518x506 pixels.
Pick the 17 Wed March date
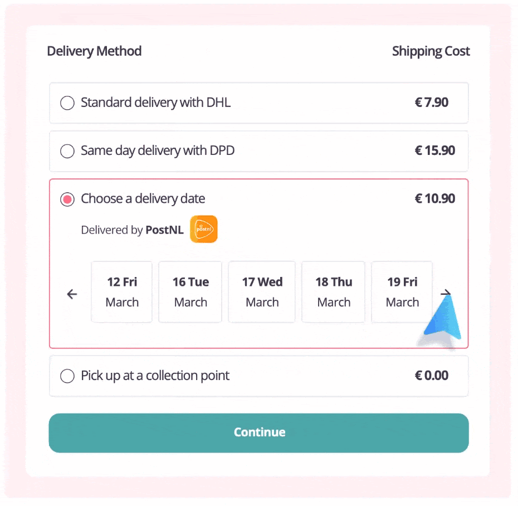262,292
